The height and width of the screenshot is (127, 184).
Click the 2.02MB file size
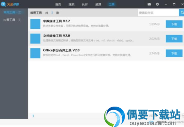(x=154, y=39)
